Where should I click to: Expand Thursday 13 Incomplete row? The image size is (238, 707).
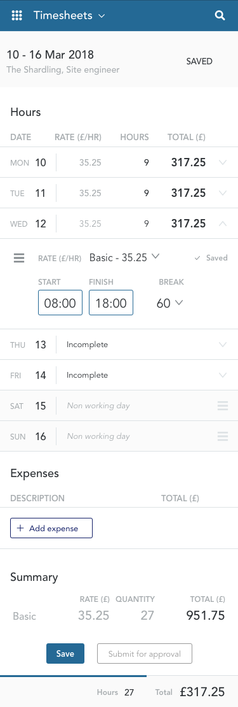tap(119, 345)
